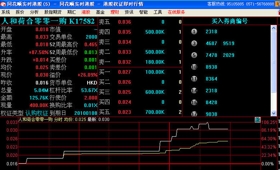Click the 卖一 ask price row

[x=140, y=62]
